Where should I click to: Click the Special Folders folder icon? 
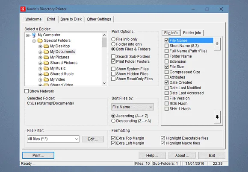(x=40, y=41)
